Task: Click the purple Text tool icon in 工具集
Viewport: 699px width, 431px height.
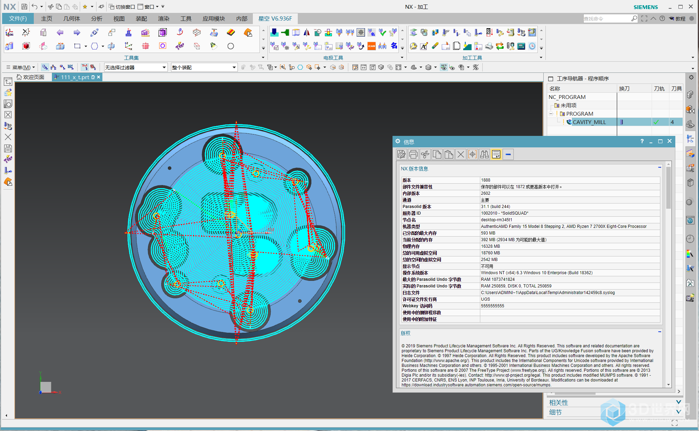Action: [180, 46]
